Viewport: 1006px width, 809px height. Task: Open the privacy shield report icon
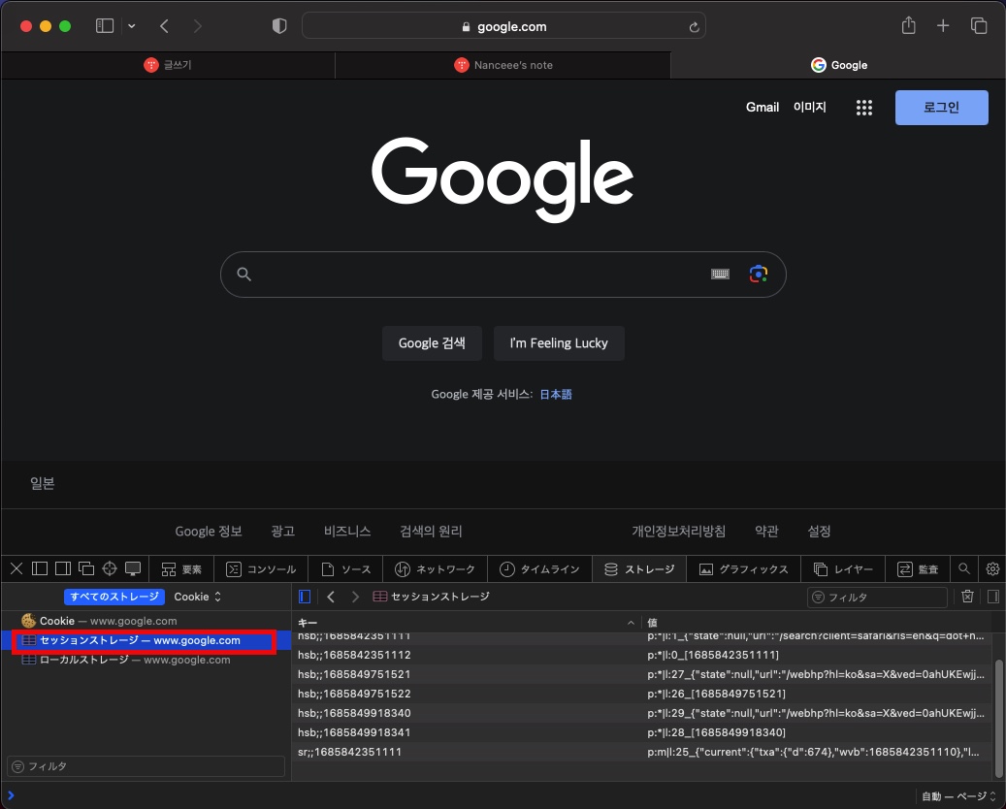coord(279,26)
